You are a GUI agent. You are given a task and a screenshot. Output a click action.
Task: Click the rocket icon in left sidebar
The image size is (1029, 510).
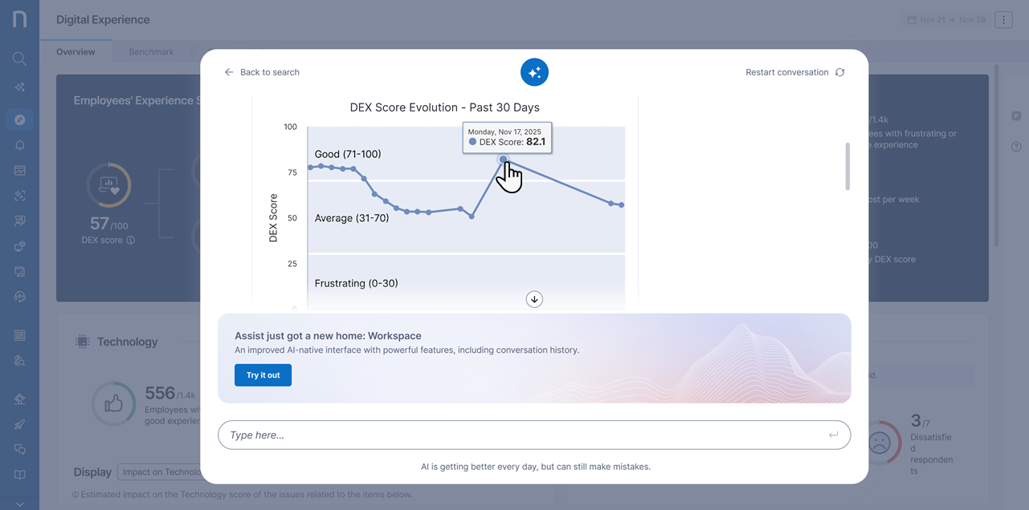19,424
